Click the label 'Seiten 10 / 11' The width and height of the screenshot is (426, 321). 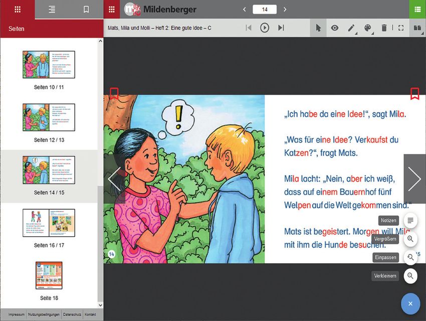[x=49, y=87]
